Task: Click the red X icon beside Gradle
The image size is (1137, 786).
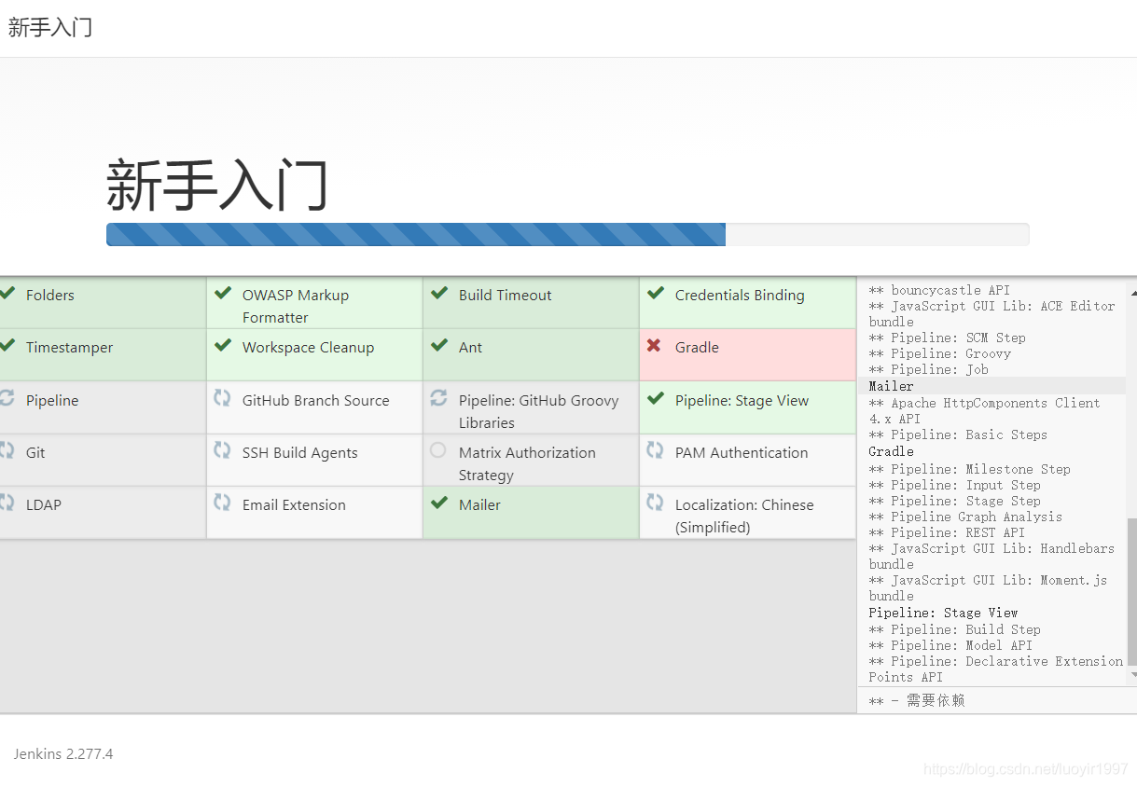Action: pyautogui.click(x=654, y=346)
